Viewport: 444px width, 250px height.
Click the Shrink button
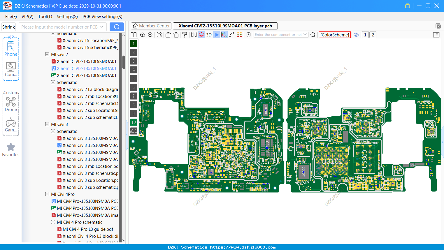pyautogui.click(x=9, y=27)
